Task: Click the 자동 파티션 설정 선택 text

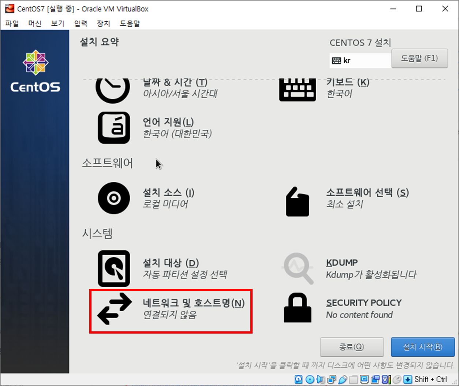Action: coord(185,275)
